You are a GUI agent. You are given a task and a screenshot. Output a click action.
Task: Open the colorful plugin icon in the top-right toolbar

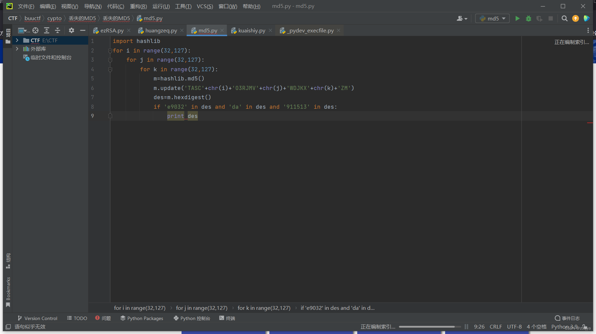pyautogui.click(x=586, y=18)
